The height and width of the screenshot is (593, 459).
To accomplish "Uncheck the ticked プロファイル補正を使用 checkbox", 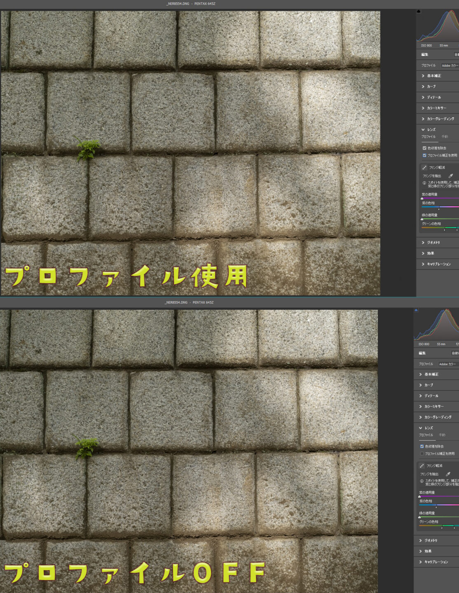I will click(424, 155).
